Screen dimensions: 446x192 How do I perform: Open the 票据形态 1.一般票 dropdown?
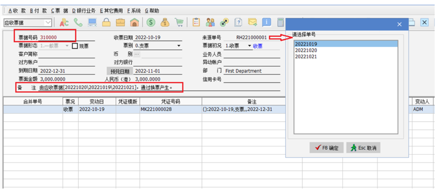pyautogui.click(x=67, y=46)
